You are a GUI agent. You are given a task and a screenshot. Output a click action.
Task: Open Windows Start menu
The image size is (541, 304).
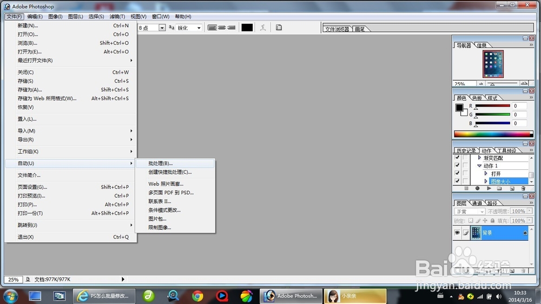10,296
